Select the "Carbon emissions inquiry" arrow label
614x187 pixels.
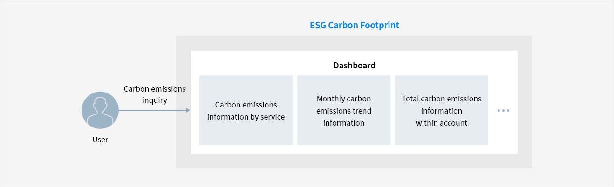tap(155, 94)
